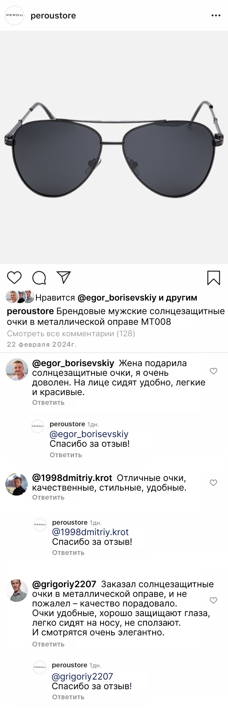This screenshot has width=228, height=712.
Task: Save post with the bookmark icon
Action: pos(213,278)
